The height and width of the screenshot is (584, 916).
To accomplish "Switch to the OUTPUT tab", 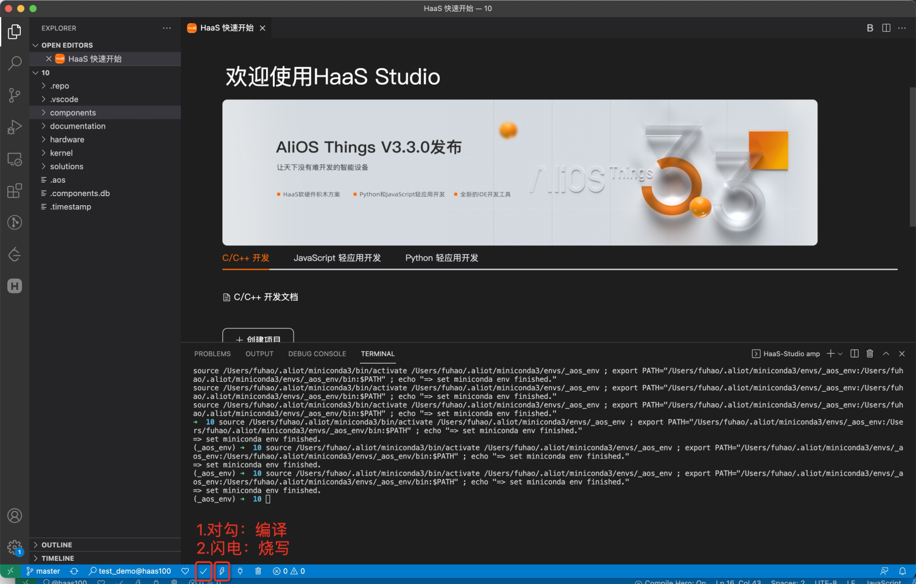I will 259,354.
